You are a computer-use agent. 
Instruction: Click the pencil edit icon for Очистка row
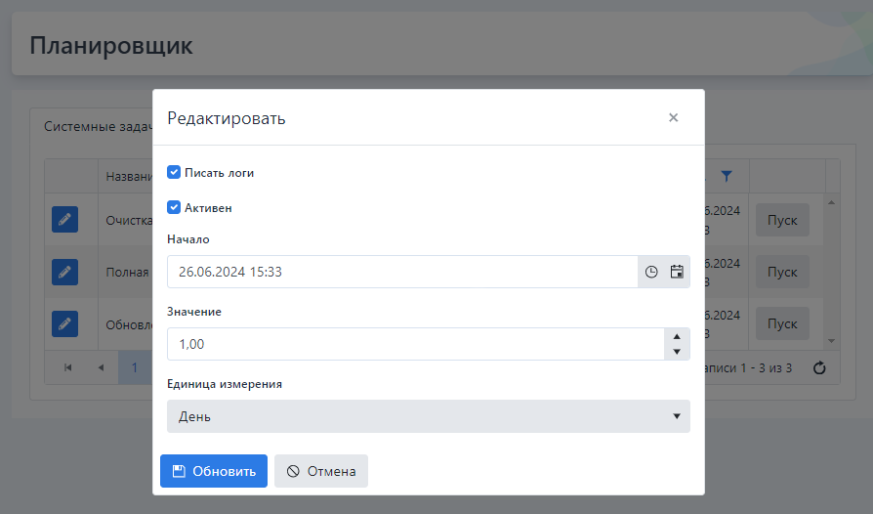click(x=64, y=221)
